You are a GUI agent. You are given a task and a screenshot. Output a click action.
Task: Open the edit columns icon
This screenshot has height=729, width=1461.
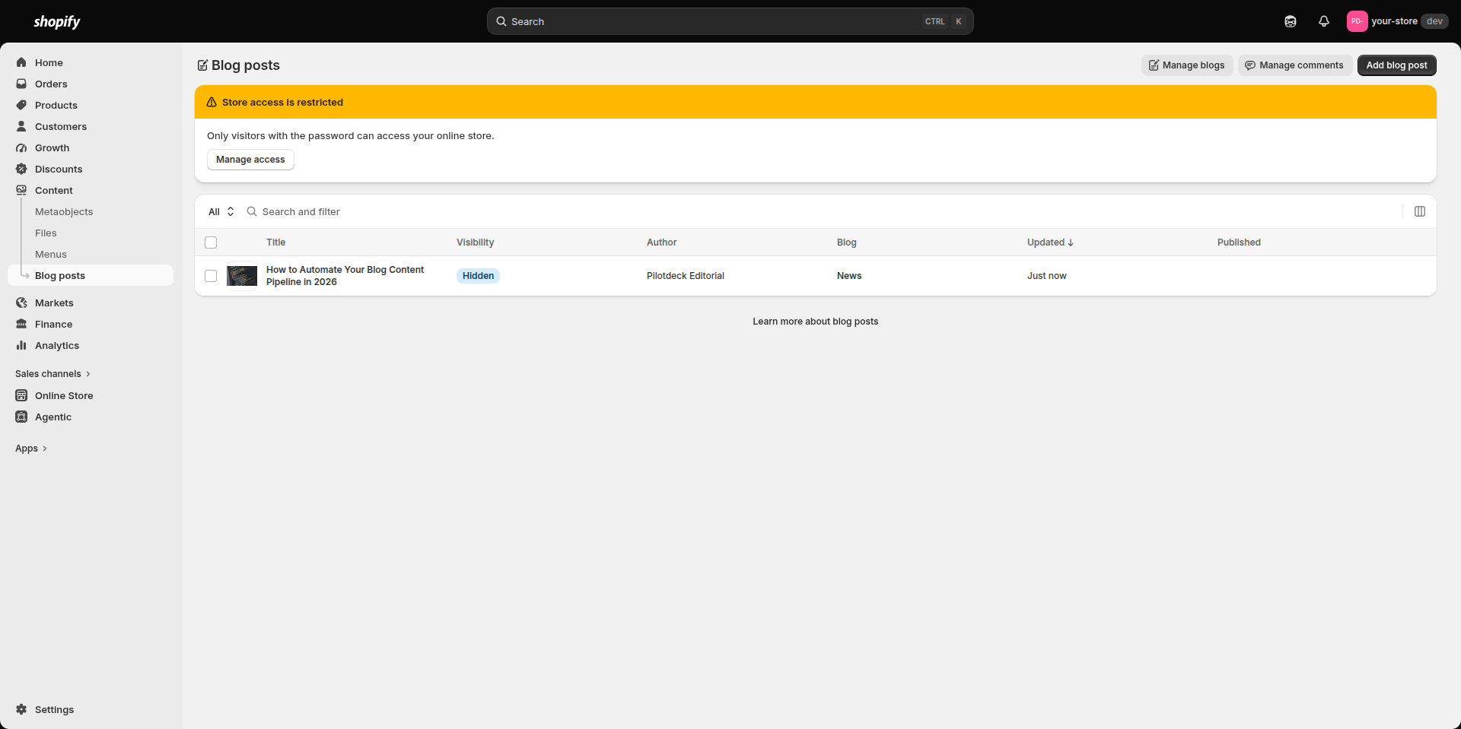click(1420, 211)
